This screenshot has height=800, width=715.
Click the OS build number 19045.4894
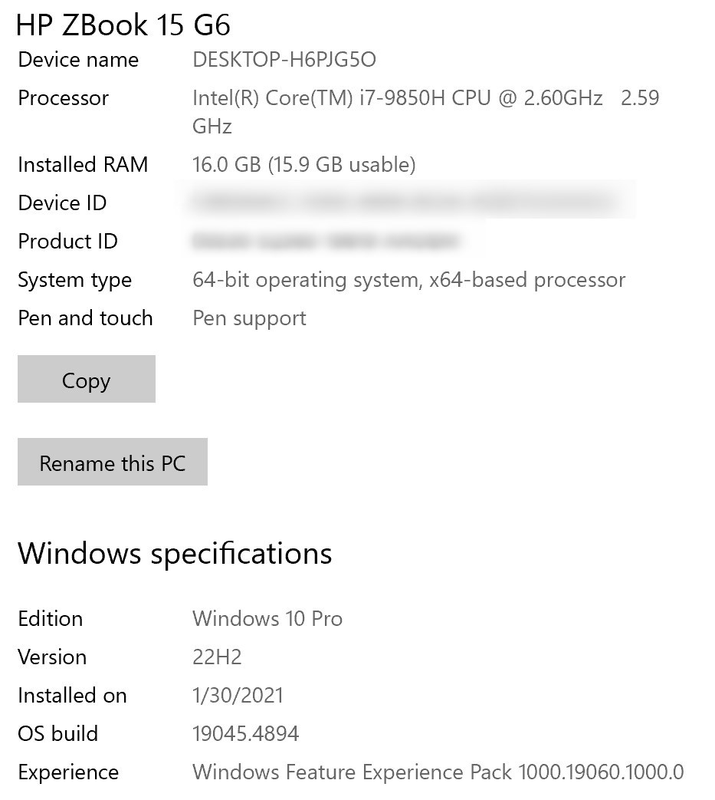click(x=246, y=733)
